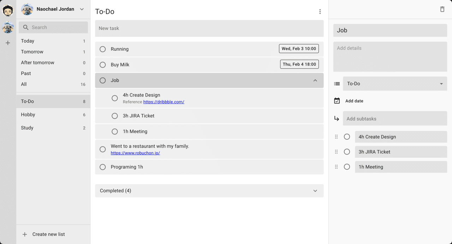452x244 pixels.
Task: Select the Running task text
Action: [120, 49]
